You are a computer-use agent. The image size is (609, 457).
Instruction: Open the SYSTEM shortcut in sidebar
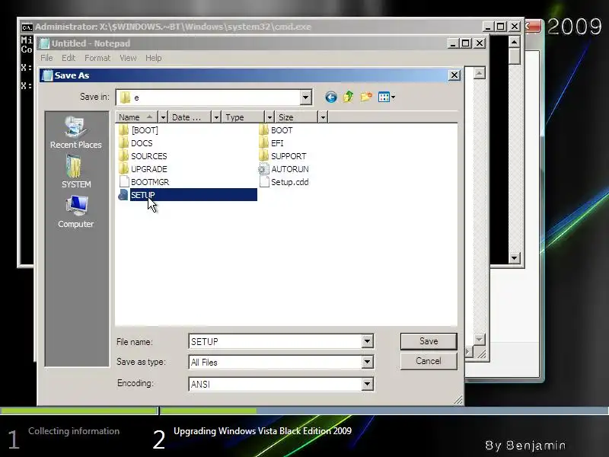[76, 172]
